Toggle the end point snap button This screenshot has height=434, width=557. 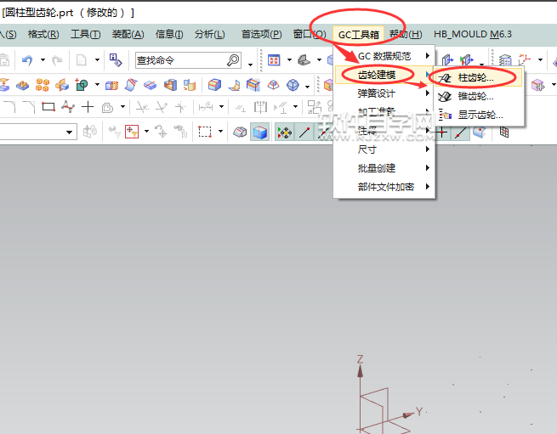[304, 132]
